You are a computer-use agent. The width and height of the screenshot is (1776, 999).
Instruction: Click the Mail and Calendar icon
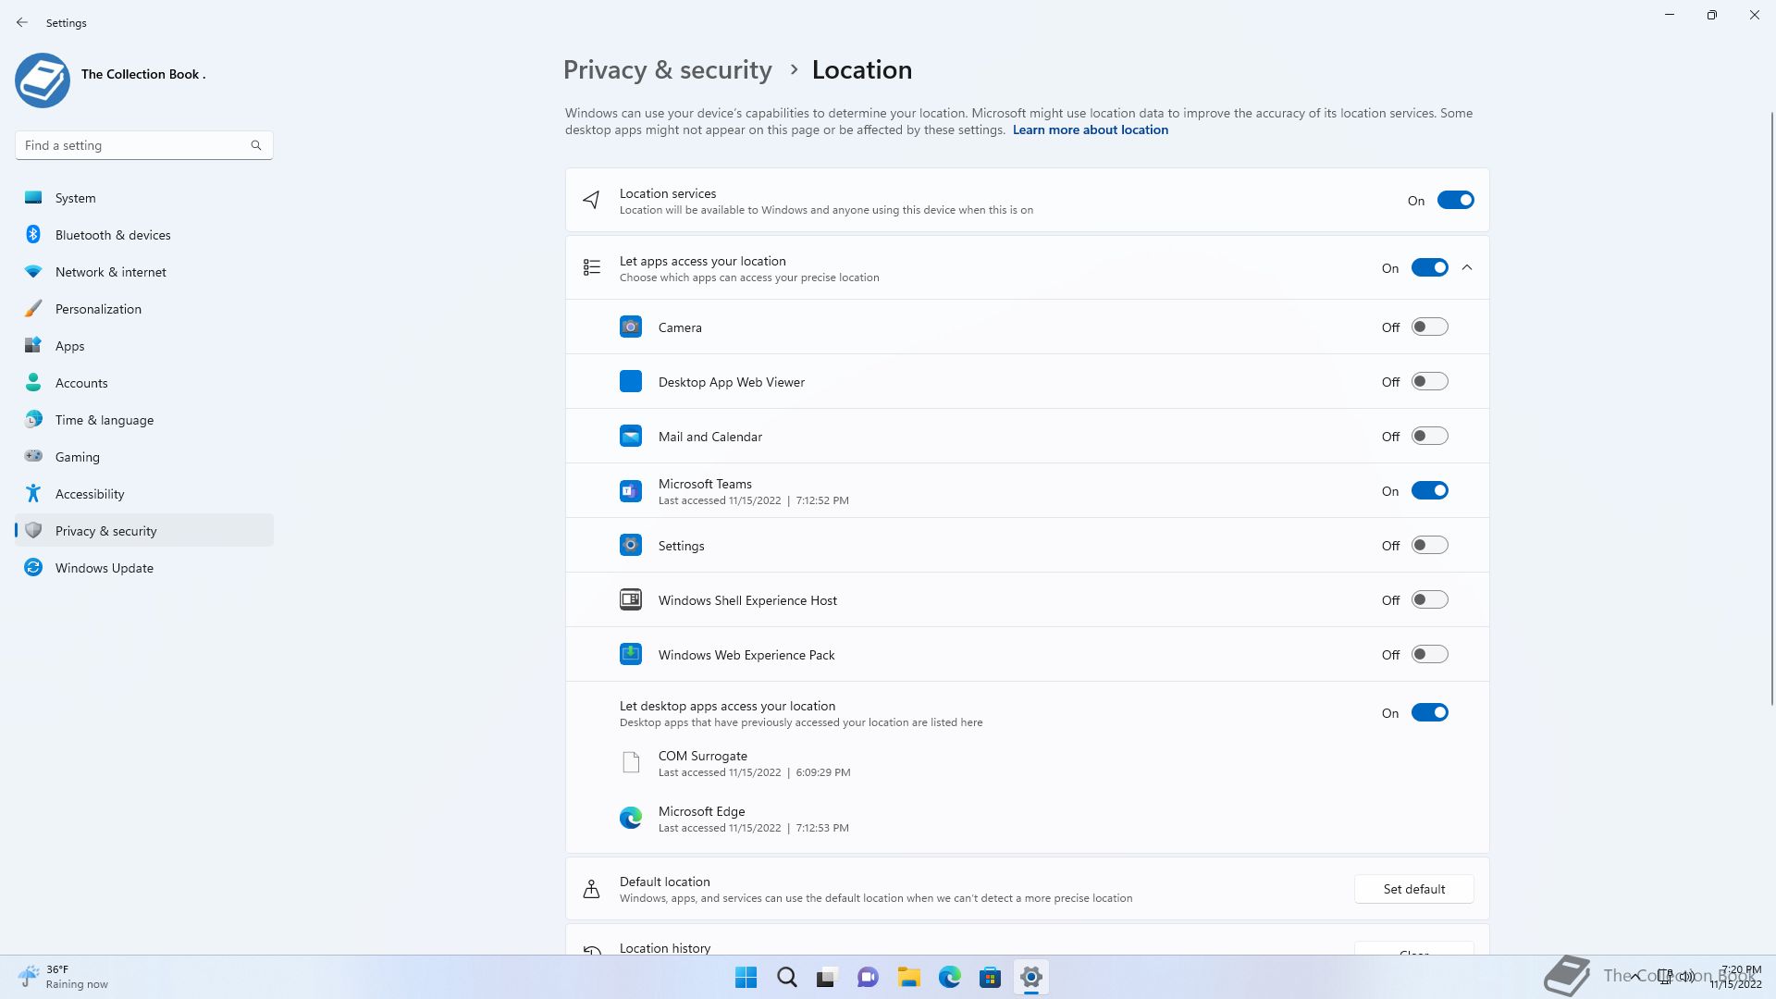point(631,436)
